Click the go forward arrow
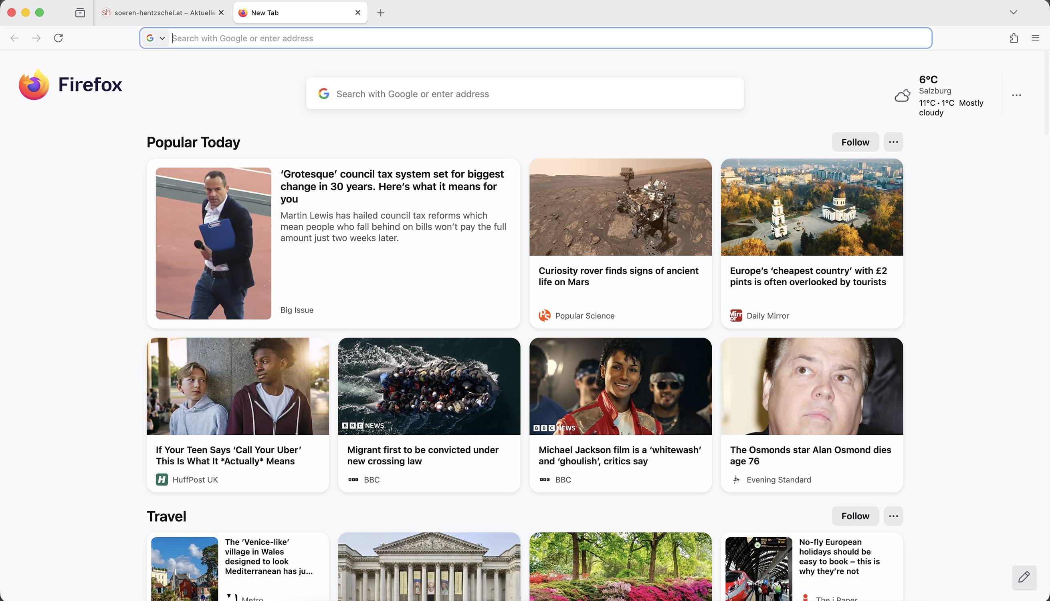1050x601 pixels. click(x=36, y=38)
